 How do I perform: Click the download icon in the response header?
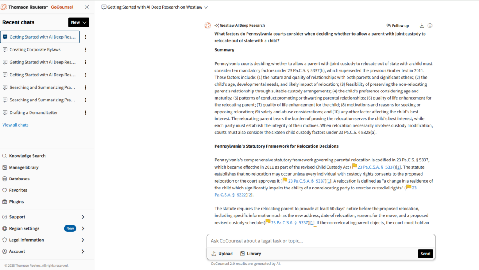422,25
